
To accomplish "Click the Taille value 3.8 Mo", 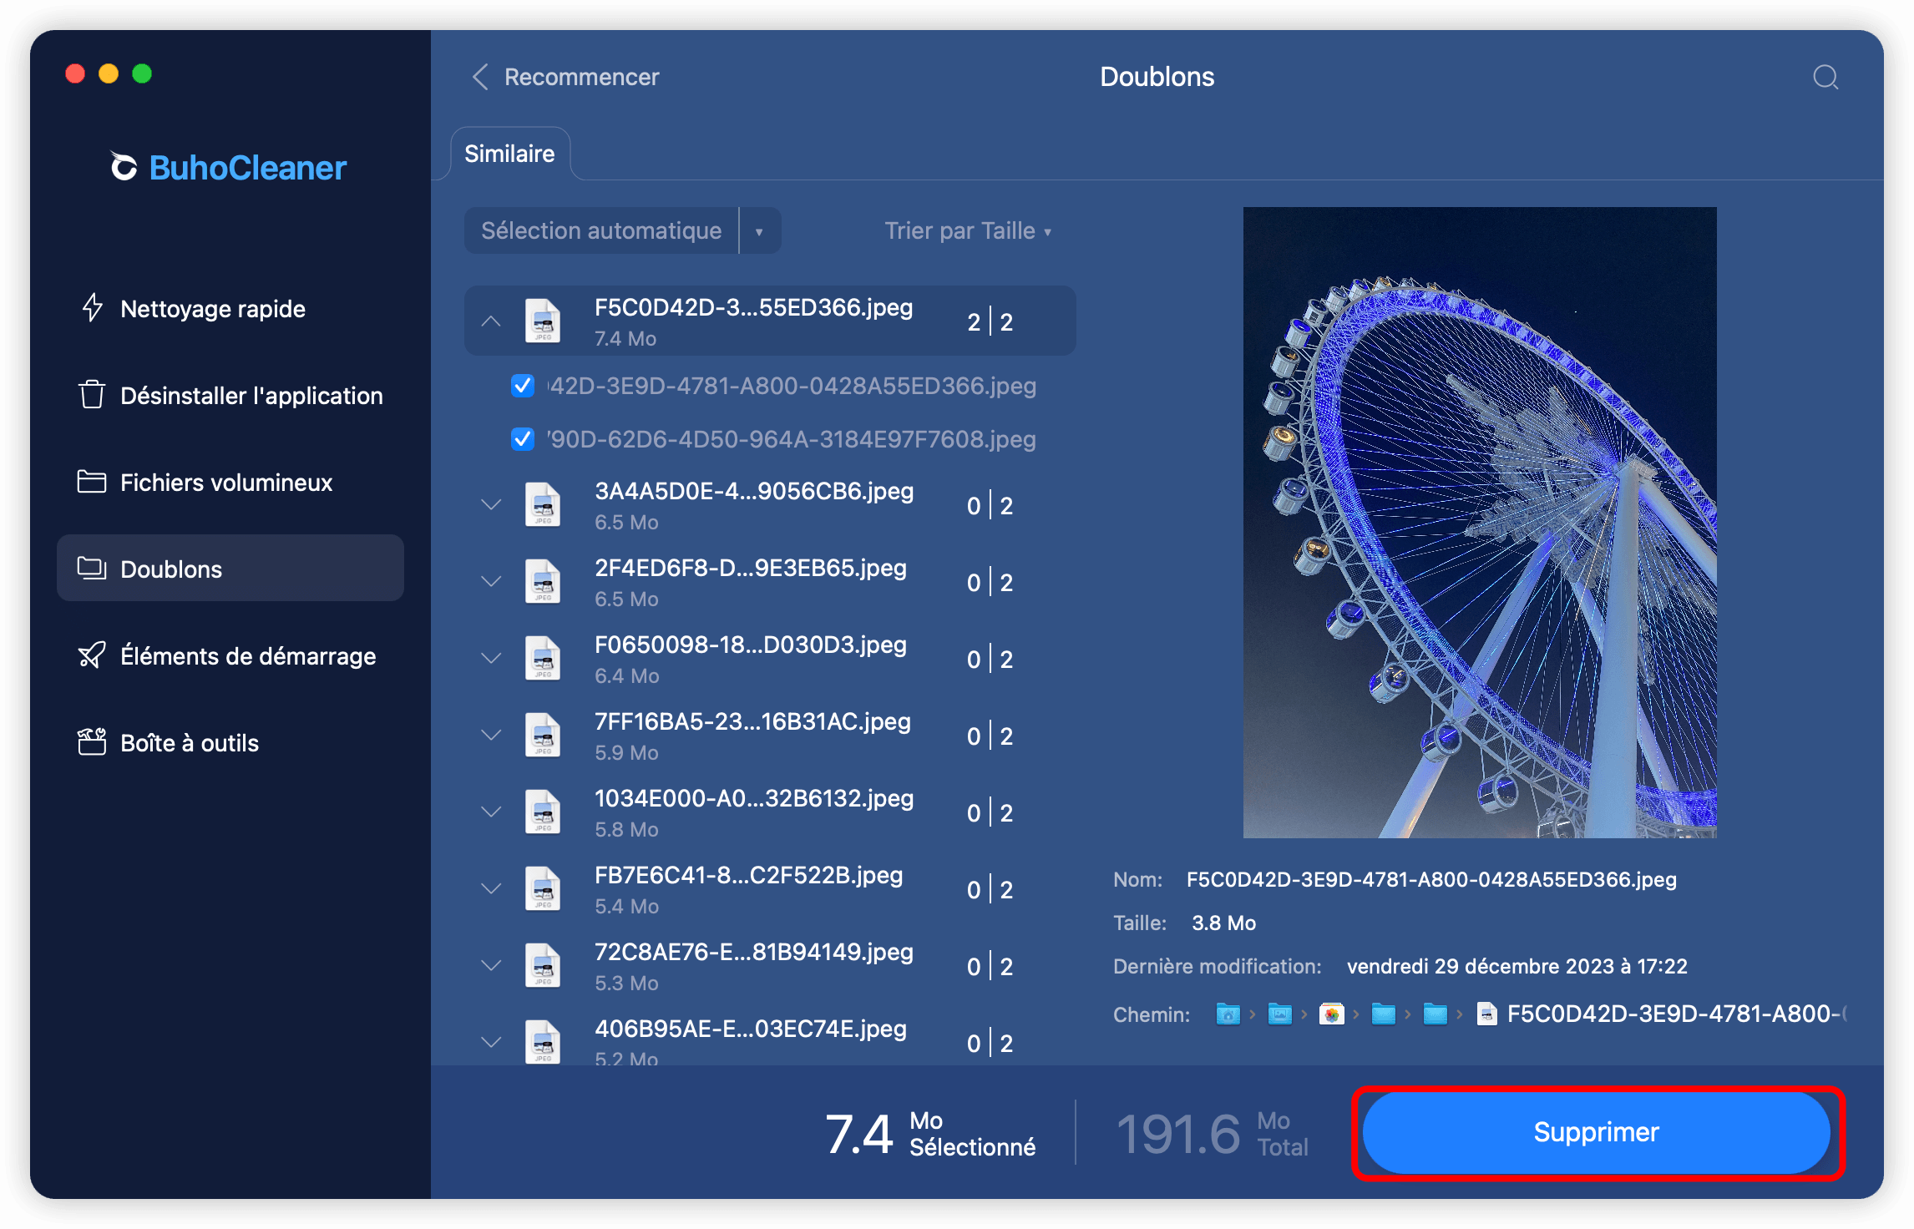I will (x=1223, y=923).
